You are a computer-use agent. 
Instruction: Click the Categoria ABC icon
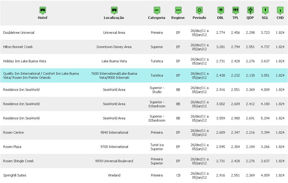point(157,11)
